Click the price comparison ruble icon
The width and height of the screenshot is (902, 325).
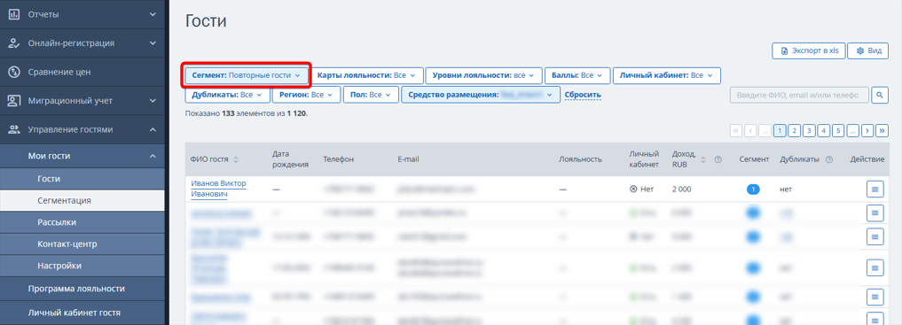pos(14,72)
